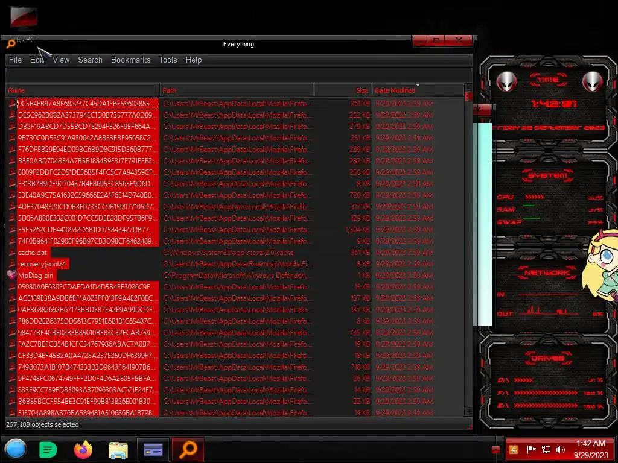Viewport: 618px width, 463px height.
Task: Click file icon of DE5C962B082A373794EC1D0B735777A0D89
Action: point(12,115)
